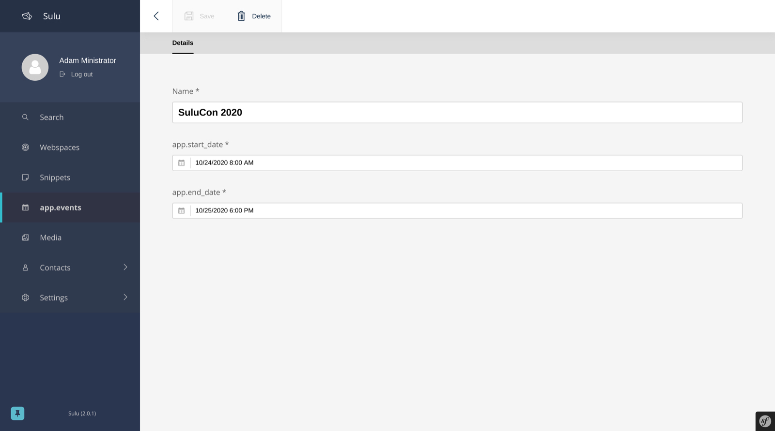Select app.events in the navigation

tap(70, 208)
